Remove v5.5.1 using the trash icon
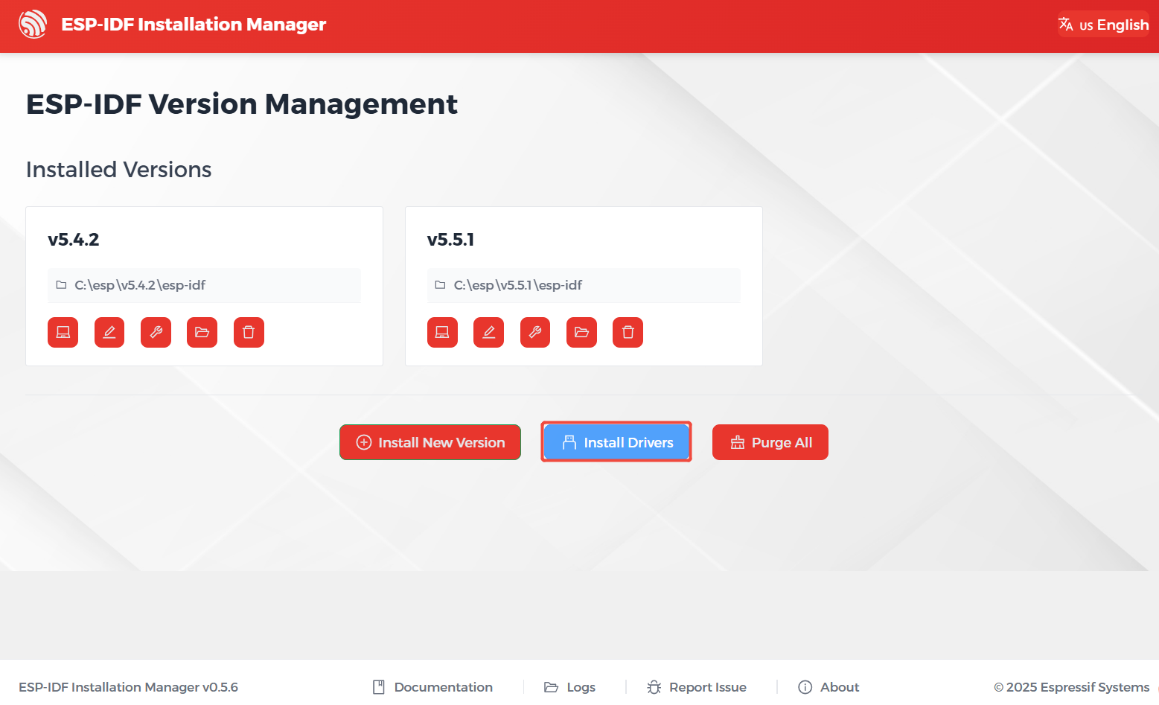 click(628, 332)
